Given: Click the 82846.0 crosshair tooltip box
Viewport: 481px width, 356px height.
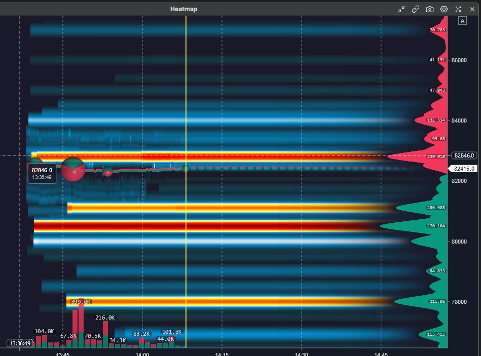Looking at the screenshot, I should point(42,173).
